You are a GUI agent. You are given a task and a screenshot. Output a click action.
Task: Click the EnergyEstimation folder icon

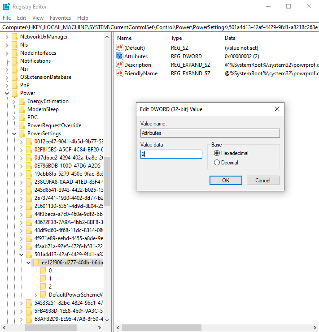point(22,101)
